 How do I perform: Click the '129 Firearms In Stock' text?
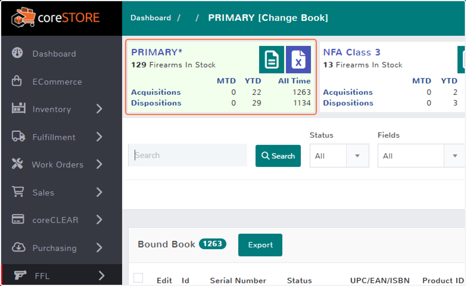point(173,65)
